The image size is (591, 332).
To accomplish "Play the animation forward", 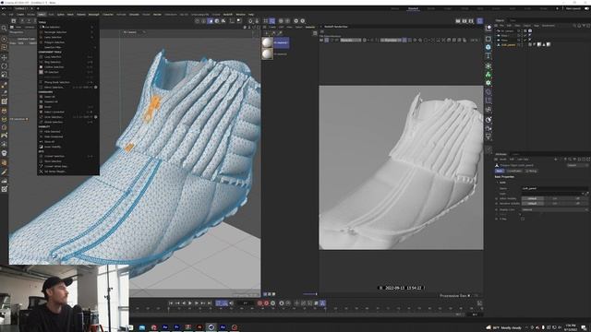I will [190, 303].
